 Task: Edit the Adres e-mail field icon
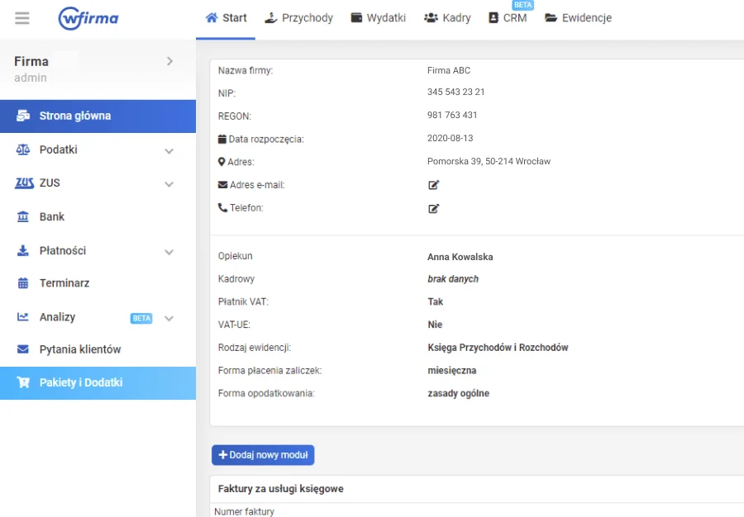(x=434, y=185)
